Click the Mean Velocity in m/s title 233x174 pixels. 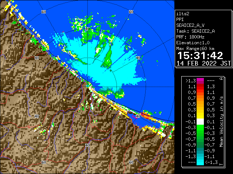click(221, 122)
